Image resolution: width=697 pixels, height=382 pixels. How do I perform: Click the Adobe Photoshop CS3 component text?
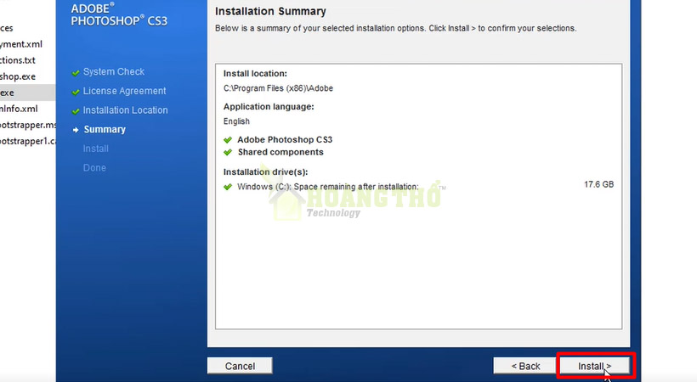click(285, 139)
